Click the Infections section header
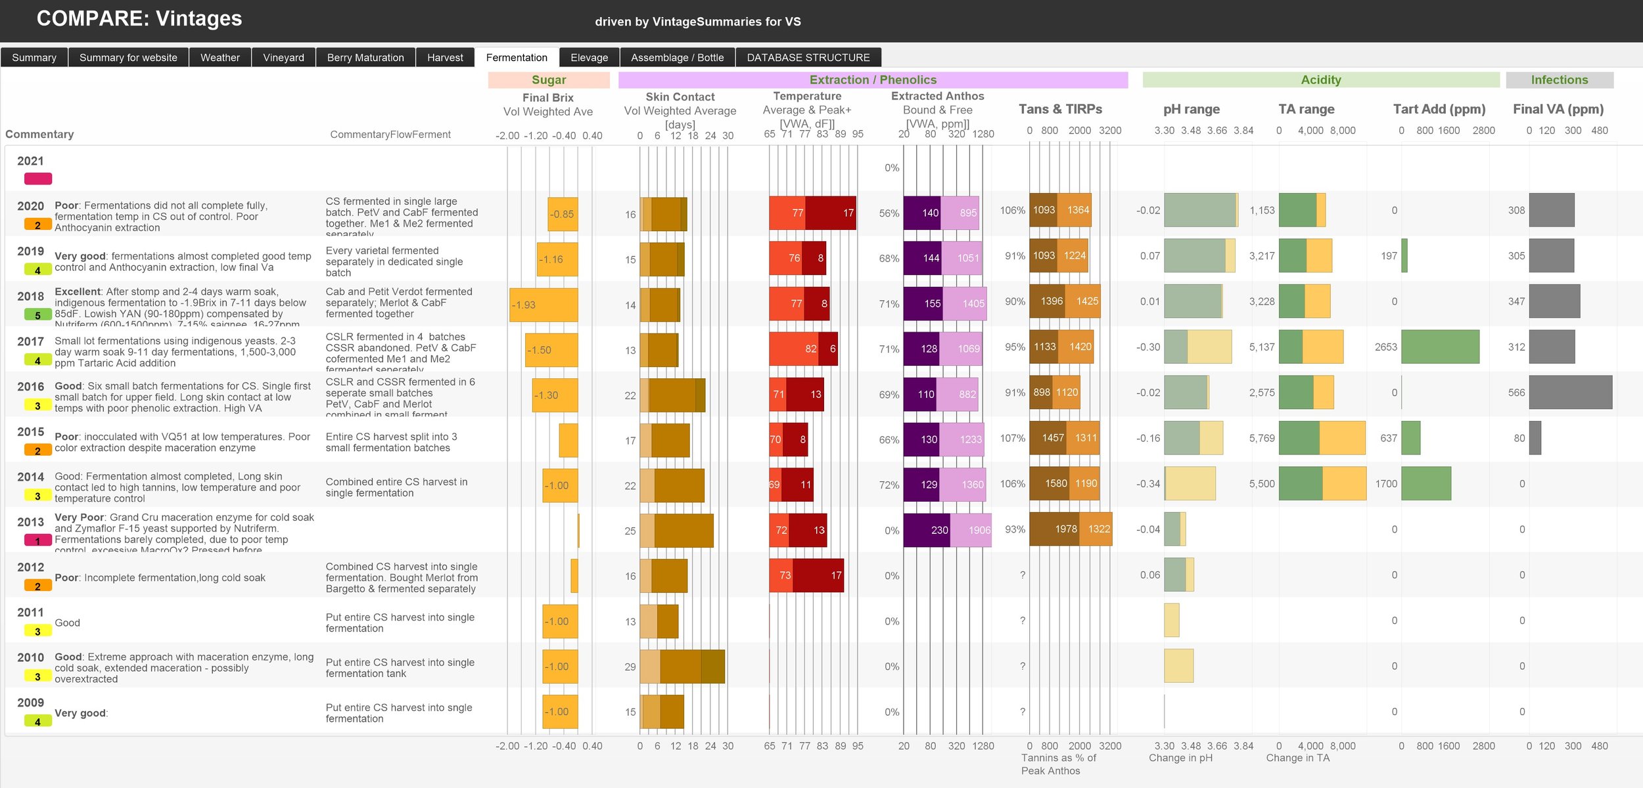The height and width of the screenshot is (788, 1643). [1560, 80]
